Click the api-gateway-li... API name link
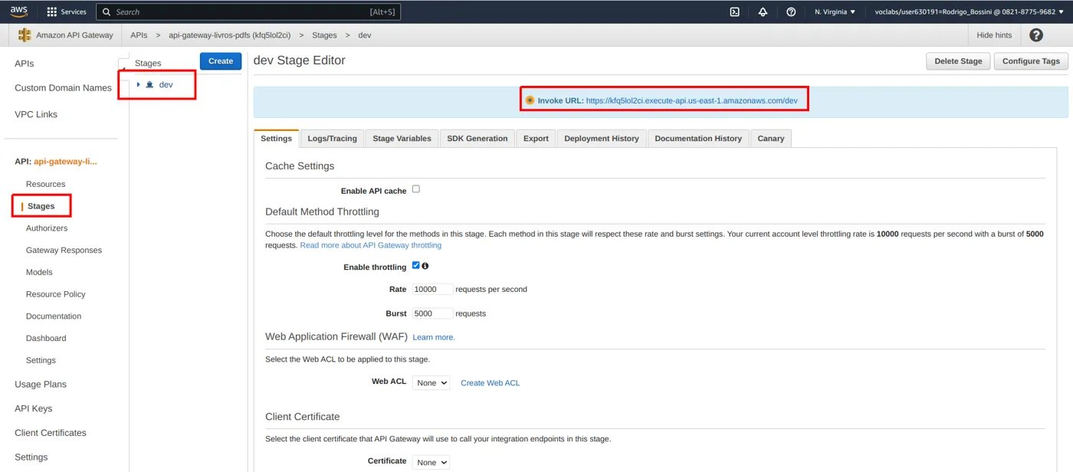This screenshot has width=1073, height=472. point(65,162)
